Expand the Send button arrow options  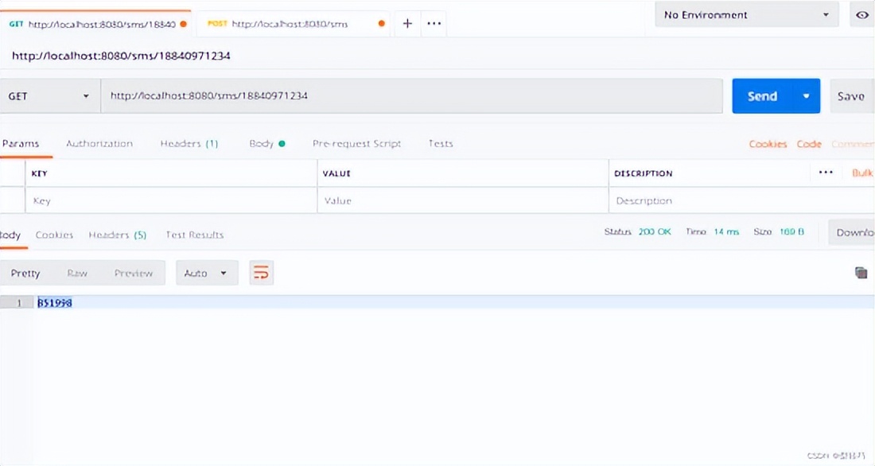point(807,96)
